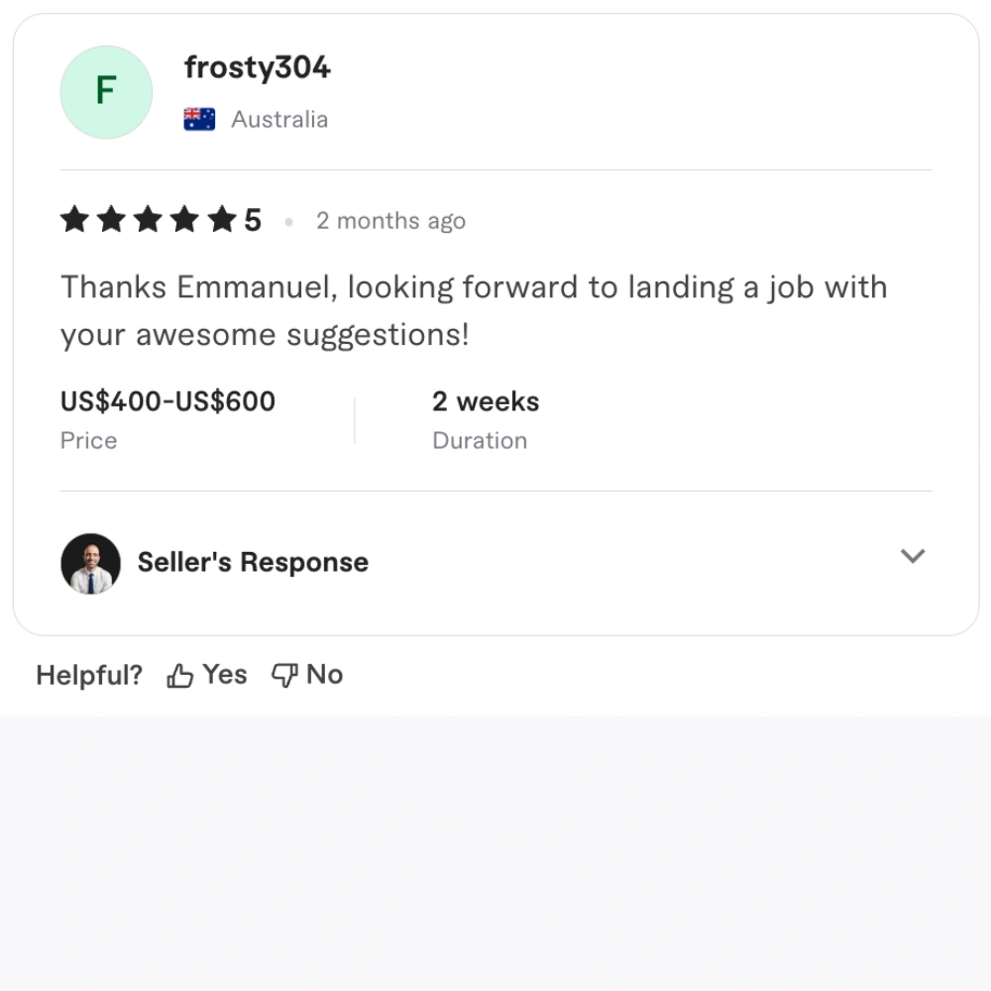Mark the review unhelpful with No
Screen dimensions: 991x991
point(324,675)
